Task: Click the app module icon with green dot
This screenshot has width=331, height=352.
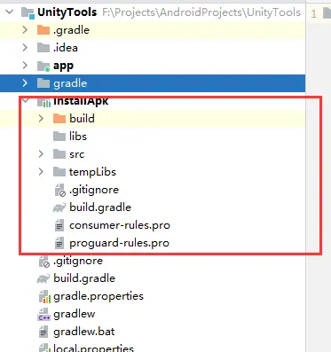Action: point(43,66)
